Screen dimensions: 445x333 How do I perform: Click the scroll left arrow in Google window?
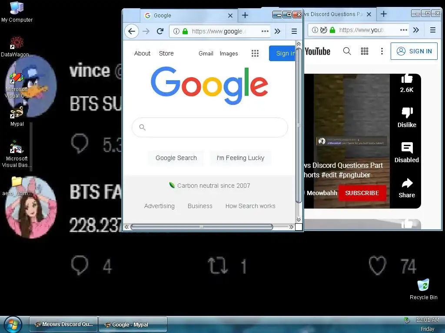pos(126,227)
